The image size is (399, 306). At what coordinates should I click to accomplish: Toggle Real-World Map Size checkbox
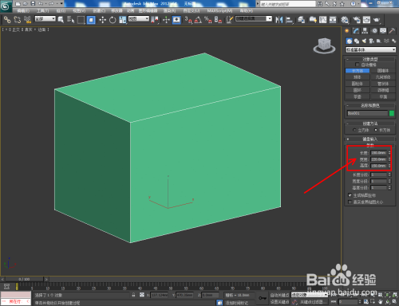click(x=350, y=202)
